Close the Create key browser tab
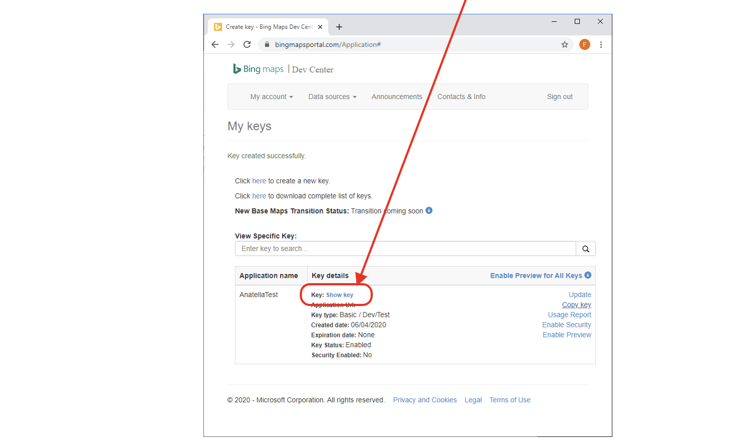The image size is (754, 446). click(x=320, y=27)
